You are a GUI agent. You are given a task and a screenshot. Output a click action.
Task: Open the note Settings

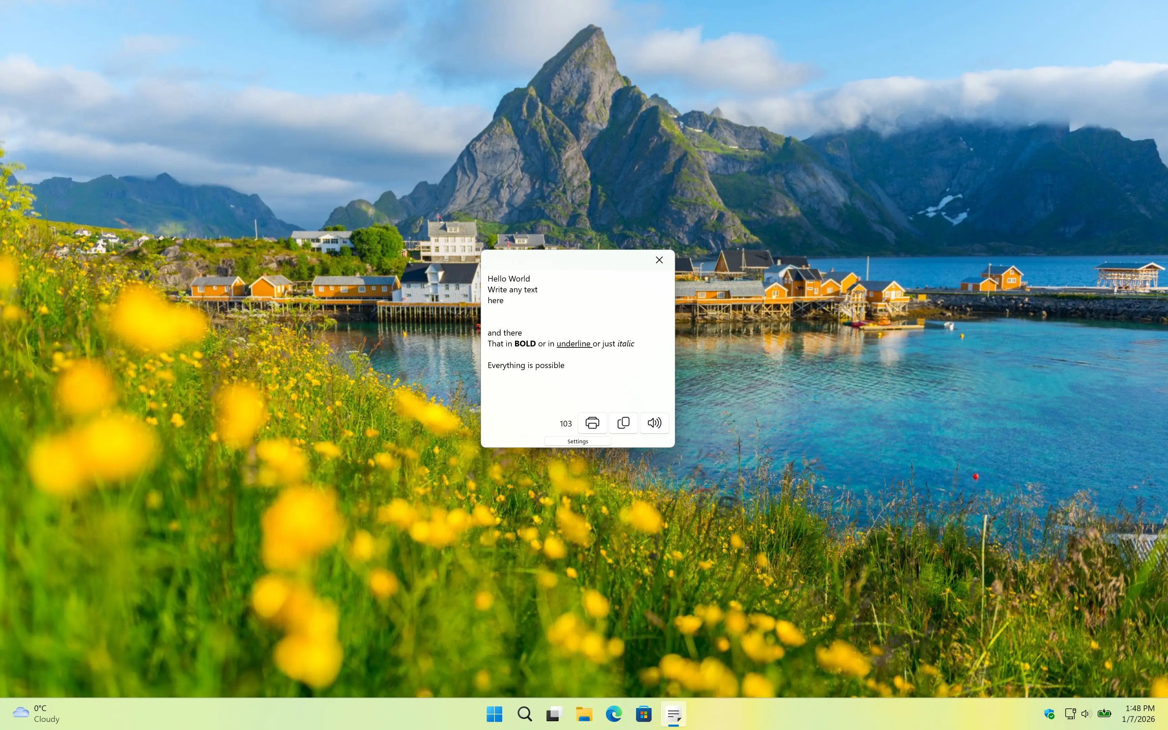click(578, 441)
